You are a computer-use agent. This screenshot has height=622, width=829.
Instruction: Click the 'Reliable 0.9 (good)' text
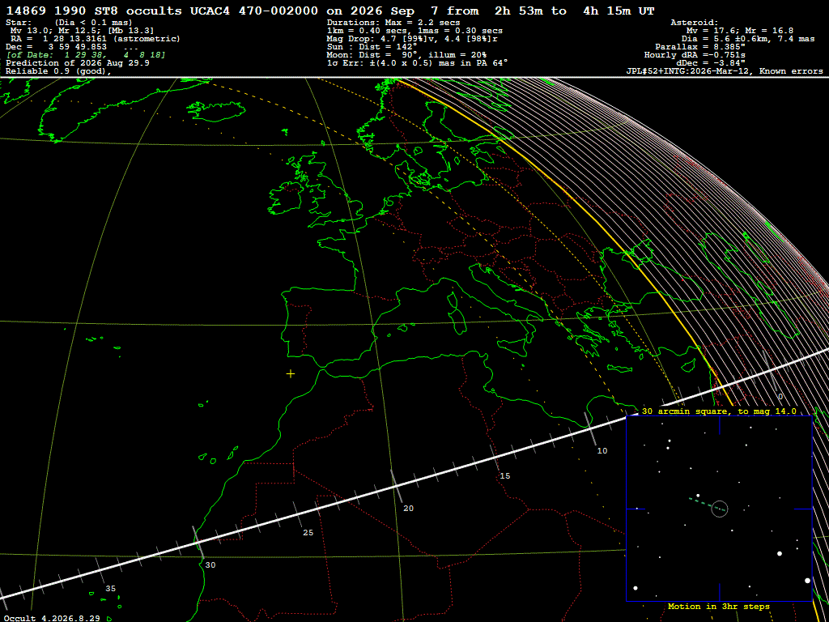(58, 72)
